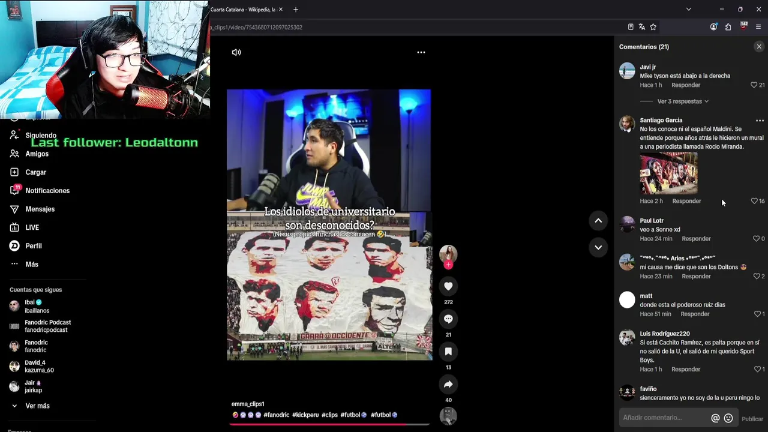
Task: Reply to Javi jr's comment
Action: (x=686, y=85)
